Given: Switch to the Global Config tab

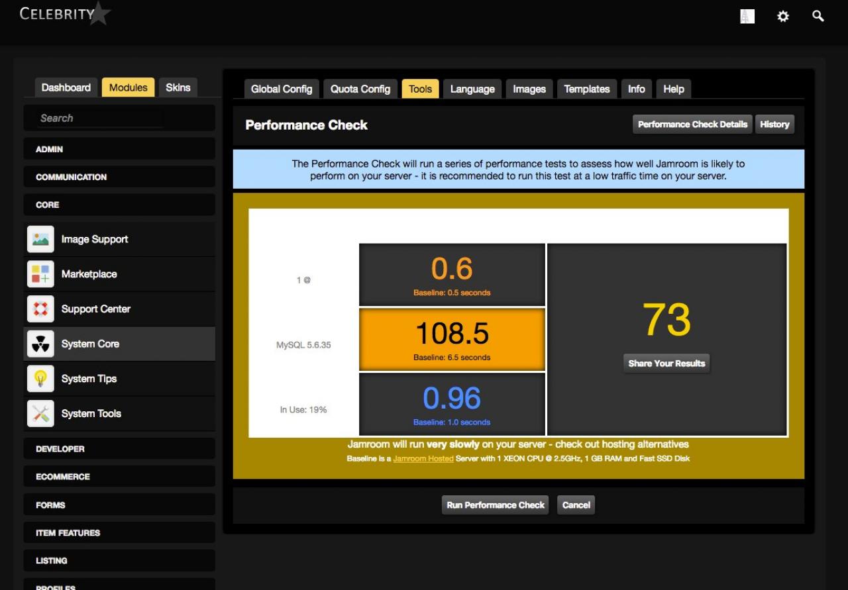Looking at the screenshot, I should point(282,89).
